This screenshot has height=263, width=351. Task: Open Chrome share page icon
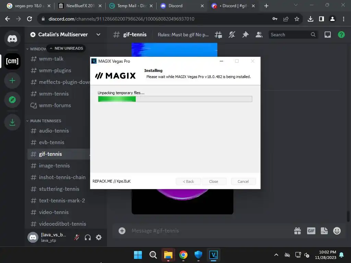(x=286, y=19)
